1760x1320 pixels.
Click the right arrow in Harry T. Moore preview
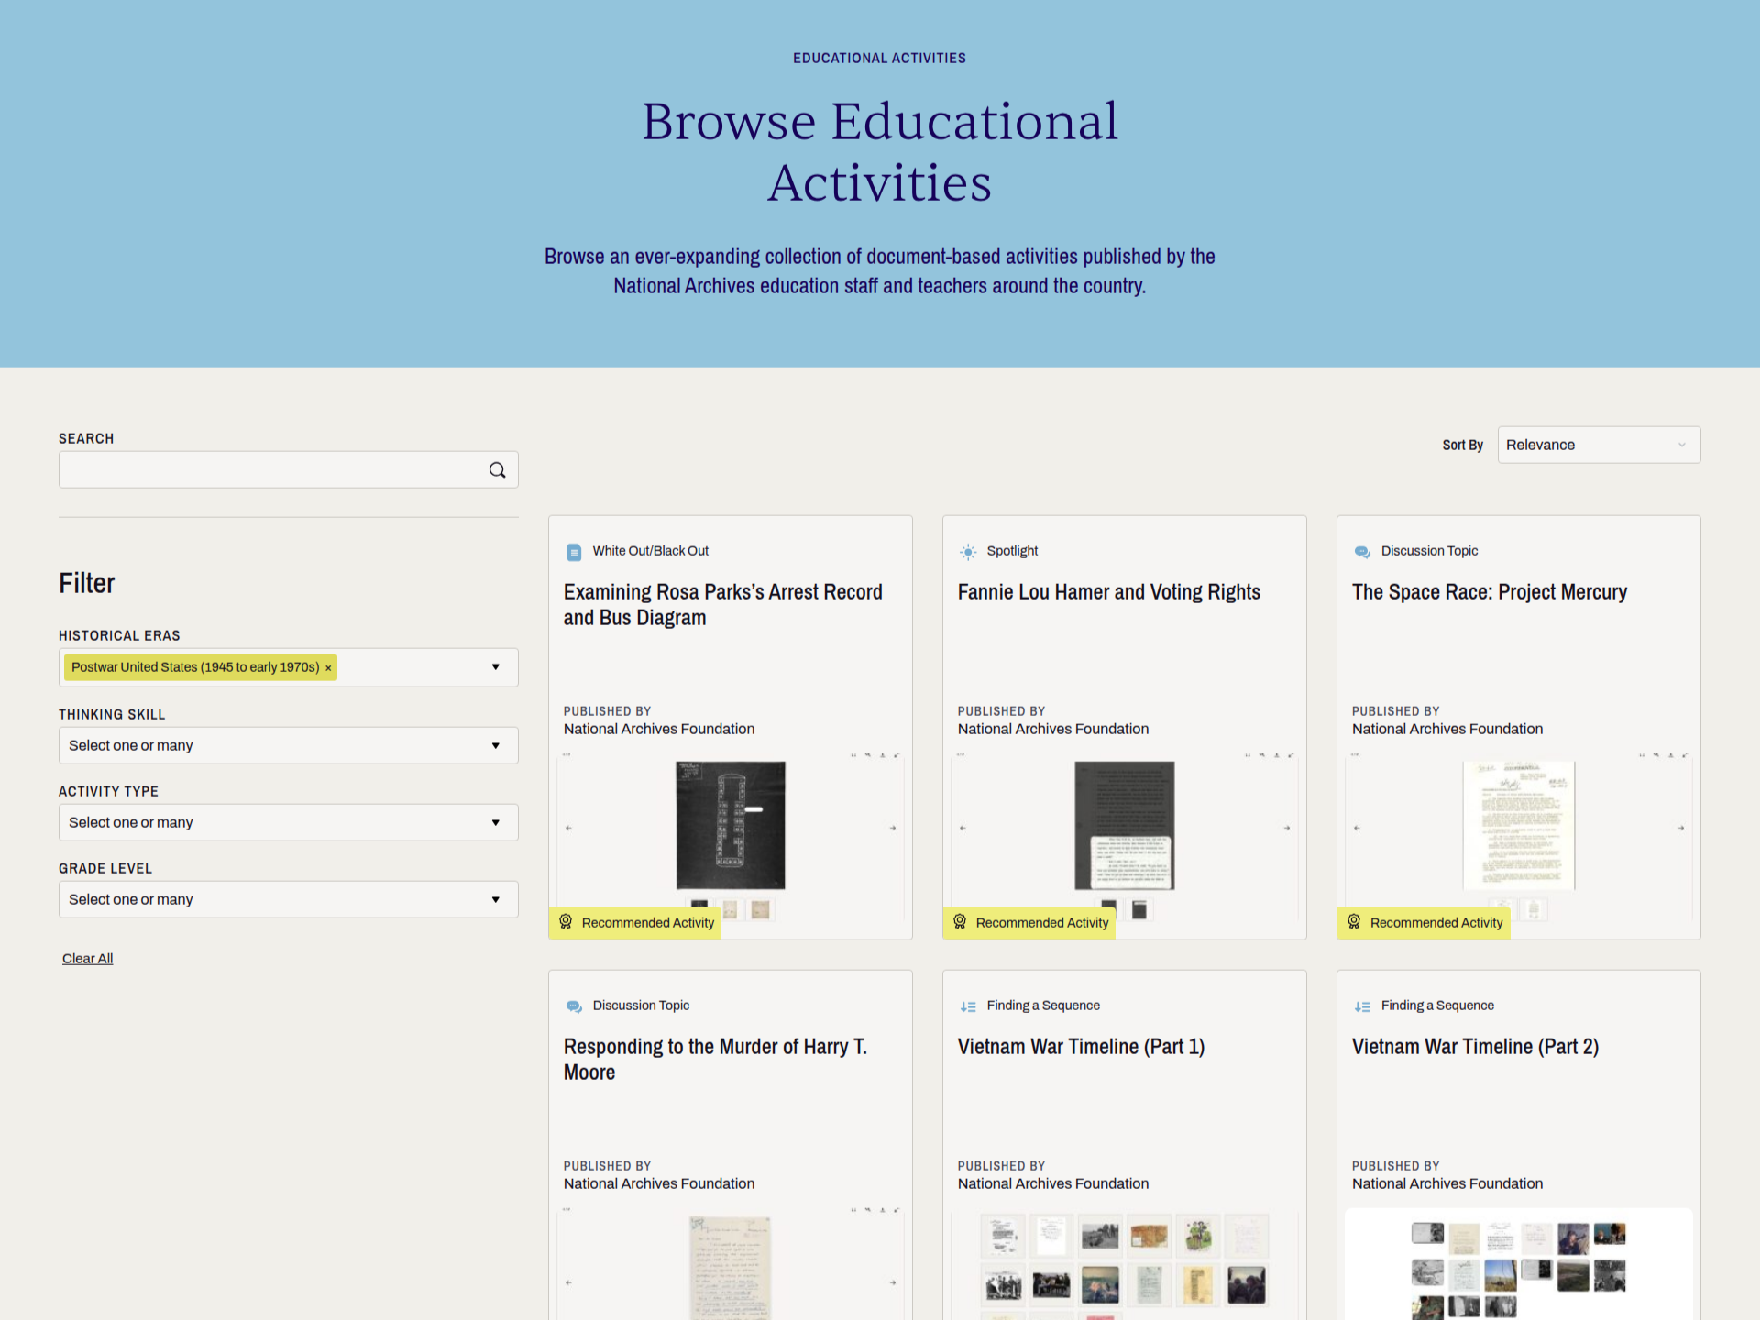pyautogui.click(x=893, y=1282)
